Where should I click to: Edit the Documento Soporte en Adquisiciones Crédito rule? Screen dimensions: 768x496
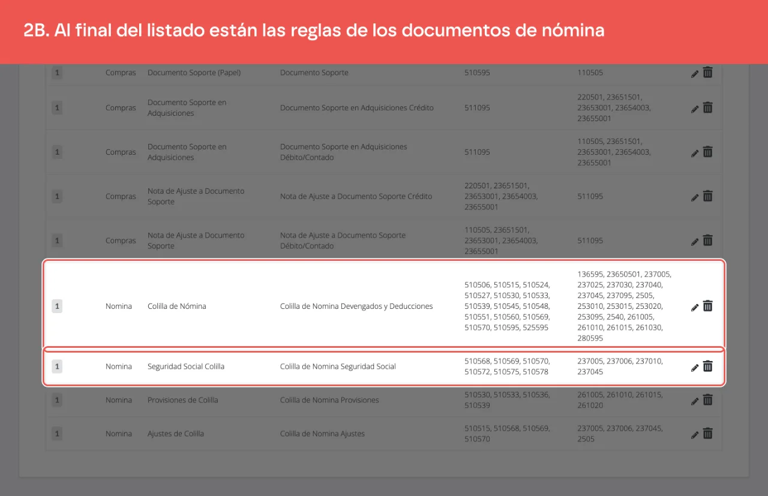[x=695, y=109]
